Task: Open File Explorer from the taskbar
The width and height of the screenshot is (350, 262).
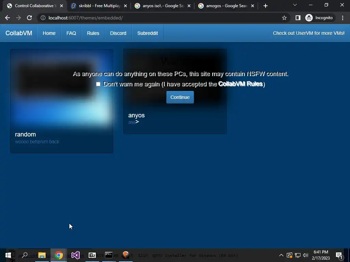Action: 42,255
